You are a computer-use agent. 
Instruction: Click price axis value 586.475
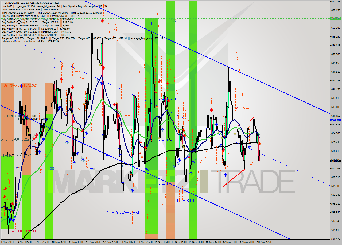pyautogui.click(x=336, y=239)
